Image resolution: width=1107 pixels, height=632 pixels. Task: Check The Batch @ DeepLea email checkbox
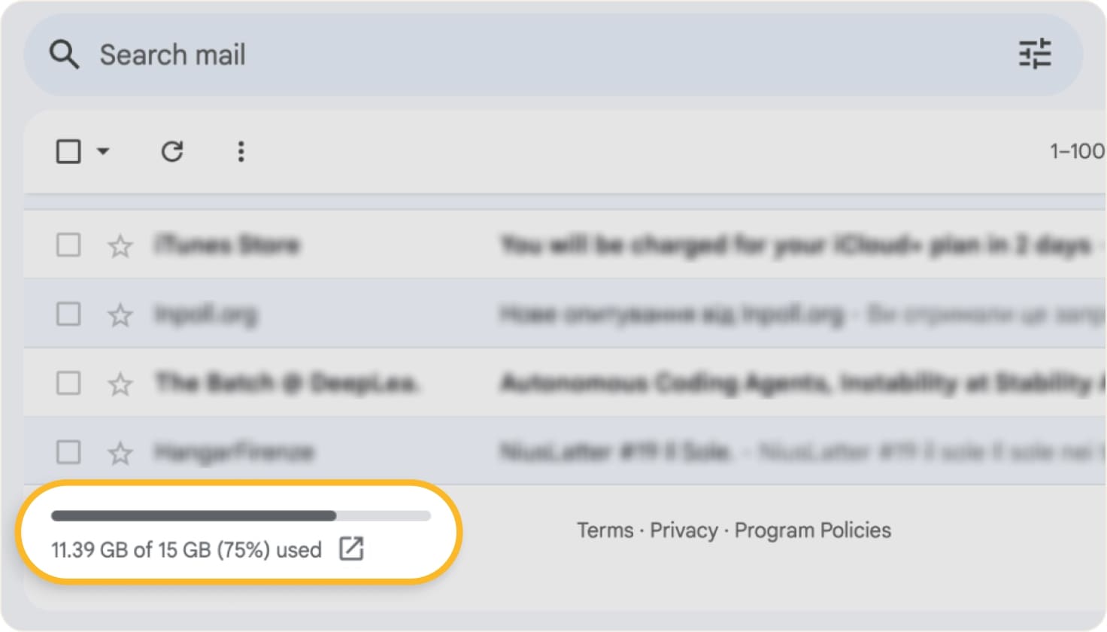[68, 383]
